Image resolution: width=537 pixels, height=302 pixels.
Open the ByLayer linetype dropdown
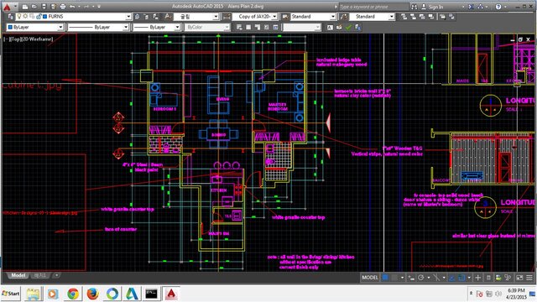125,27
